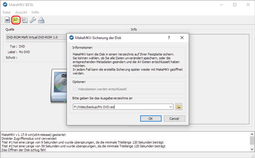255x158 pixels.
Task: Open the Datei menu
Action: (x=7, y=12)
